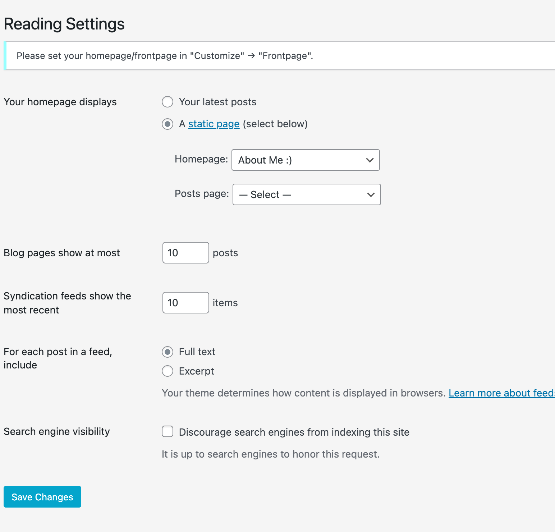This screenshot has width=555, height=532.
Task: Click the "Reading Settings" page heading
Action: 64,24
